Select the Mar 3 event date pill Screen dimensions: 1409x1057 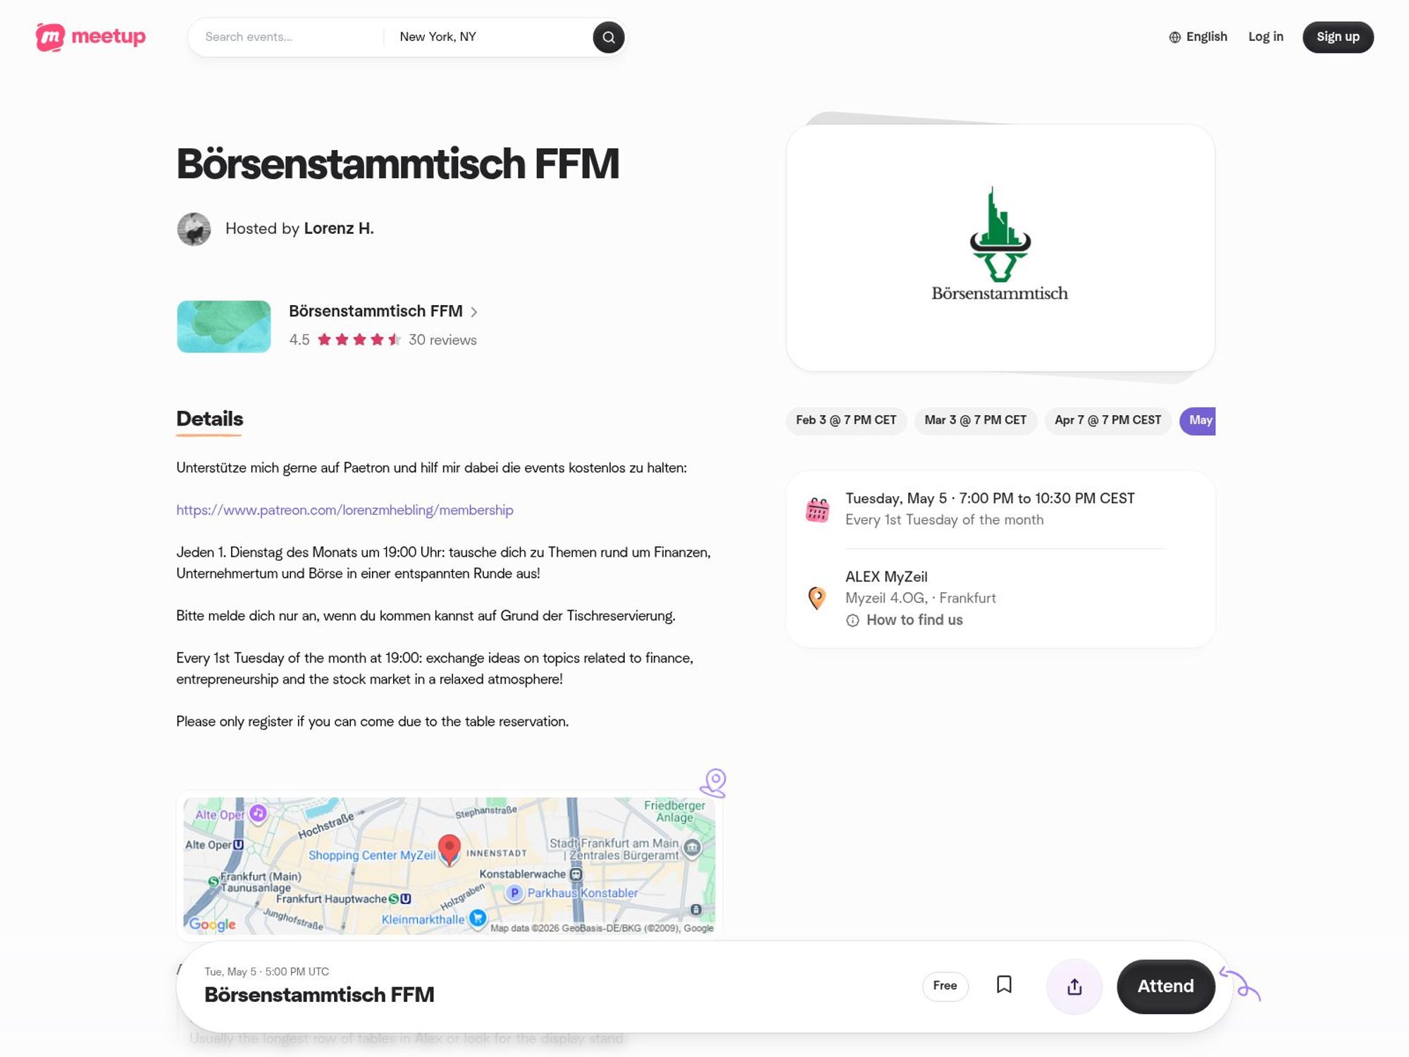(975, 420)
